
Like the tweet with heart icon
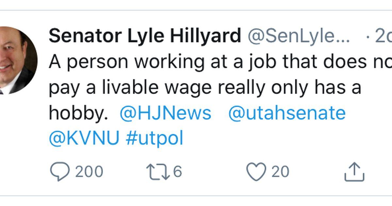(x=256, y=172)
